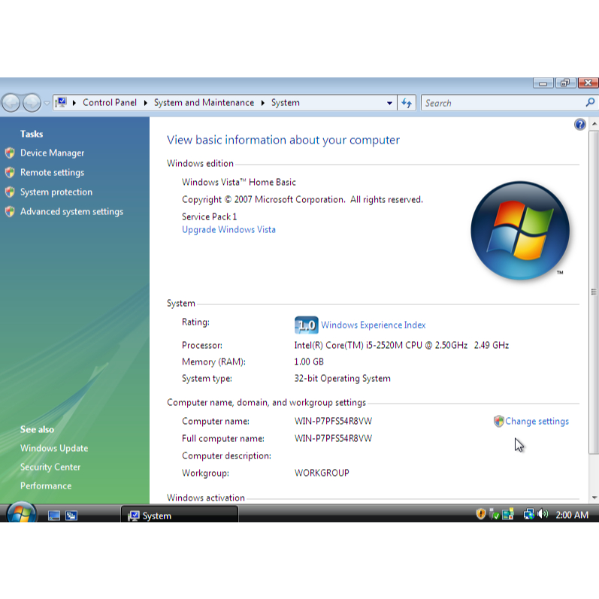Image resolution: width=599 pixels, height=599 pixels.
Task: Go forward with the Forward arrow button
Action: point(32,103)
